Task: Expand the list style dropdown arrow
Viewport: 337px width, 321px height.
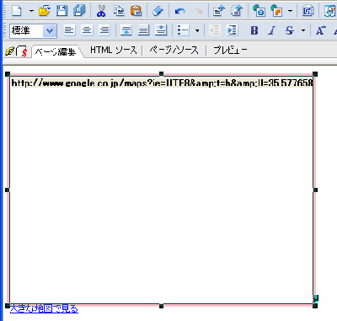Action: click(197, 30)
